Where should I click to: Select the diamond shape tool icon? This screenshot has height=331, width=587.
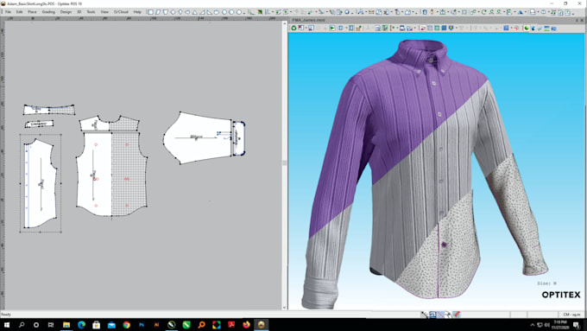coord(173,12)
